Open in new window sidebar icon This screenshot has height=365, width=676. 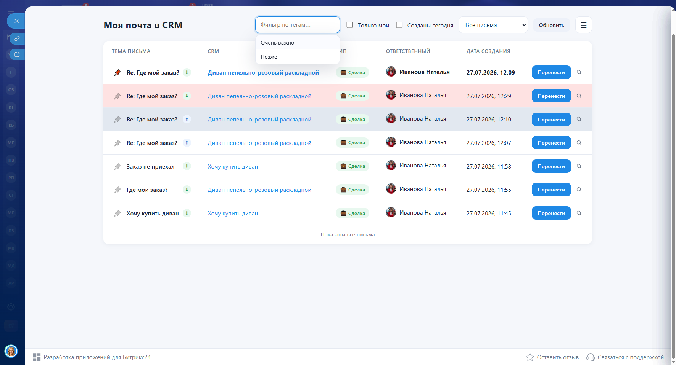(x=17, y=54)
